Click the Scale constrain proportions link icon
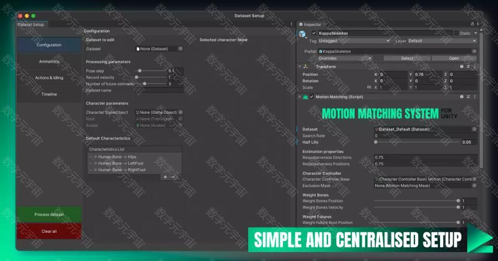The height and width of the screenshot is (261, 498). 369,88
